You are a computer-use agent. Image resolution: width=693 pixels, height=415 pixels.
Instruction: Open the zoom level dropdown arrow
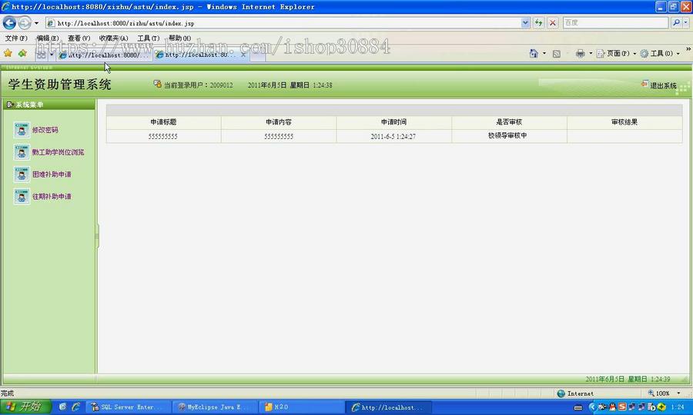[678, 393]
